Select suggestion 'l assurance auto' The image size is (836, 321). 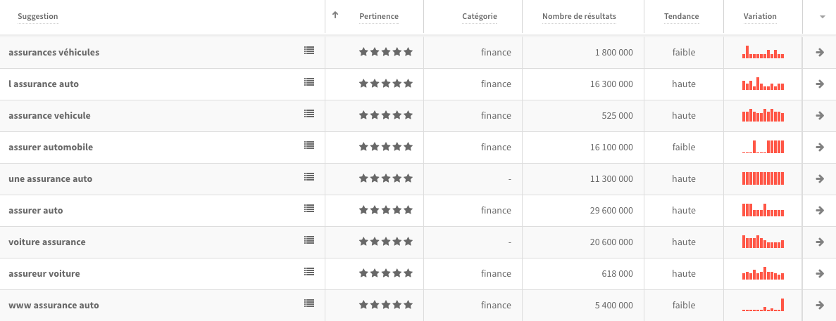[44, 84]
